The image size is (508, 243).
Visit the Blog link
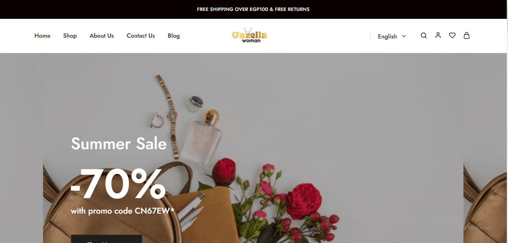pos(174,36)
